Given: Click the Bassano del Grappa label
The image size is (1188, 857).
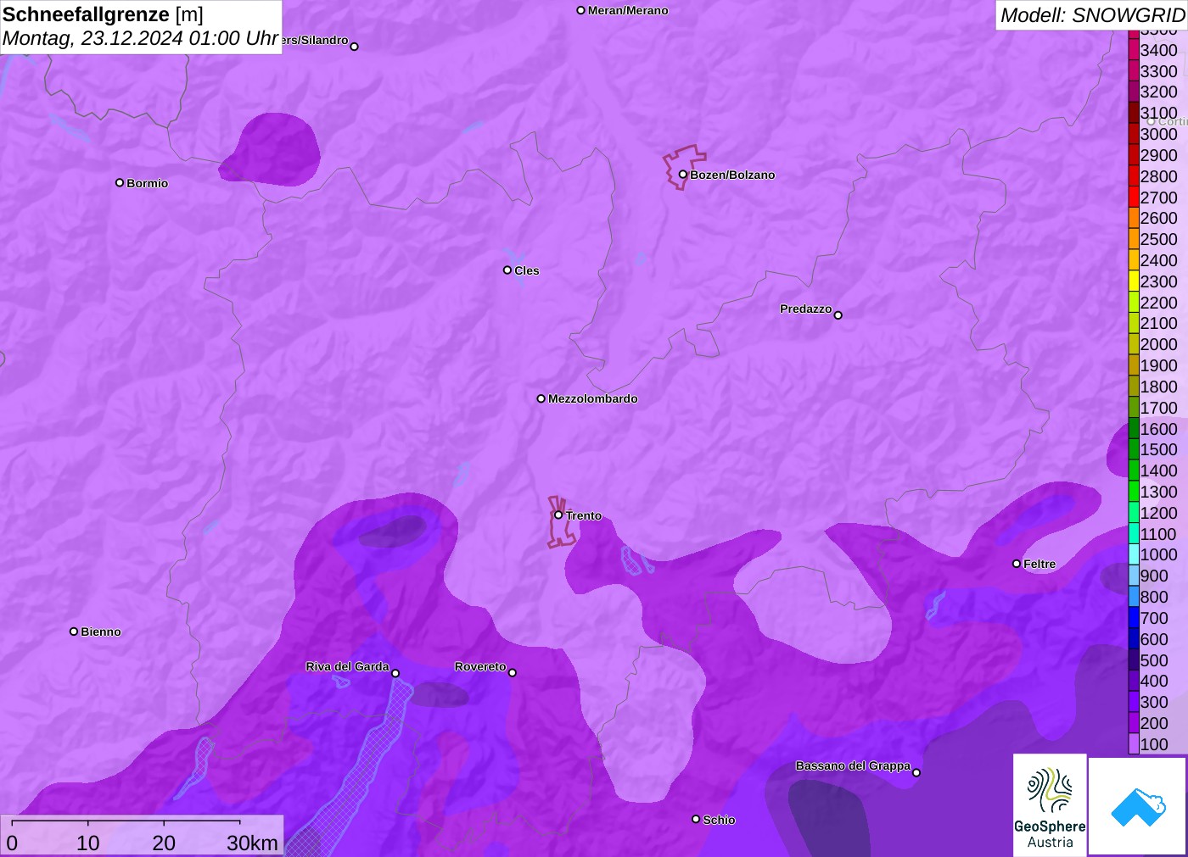Looking at the screenshot, I should click(x=853, y=765).
